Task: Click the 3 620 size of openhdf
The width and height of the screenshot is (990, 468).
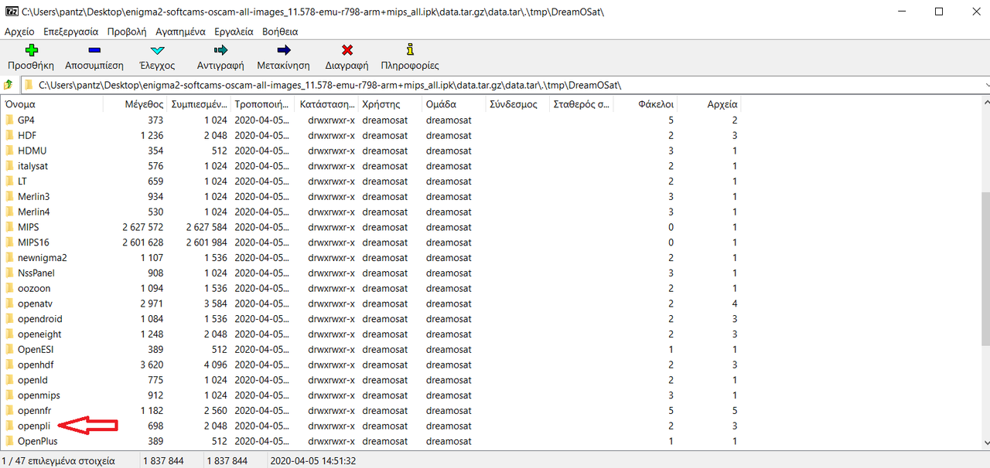Action: (x=152, y=365)
